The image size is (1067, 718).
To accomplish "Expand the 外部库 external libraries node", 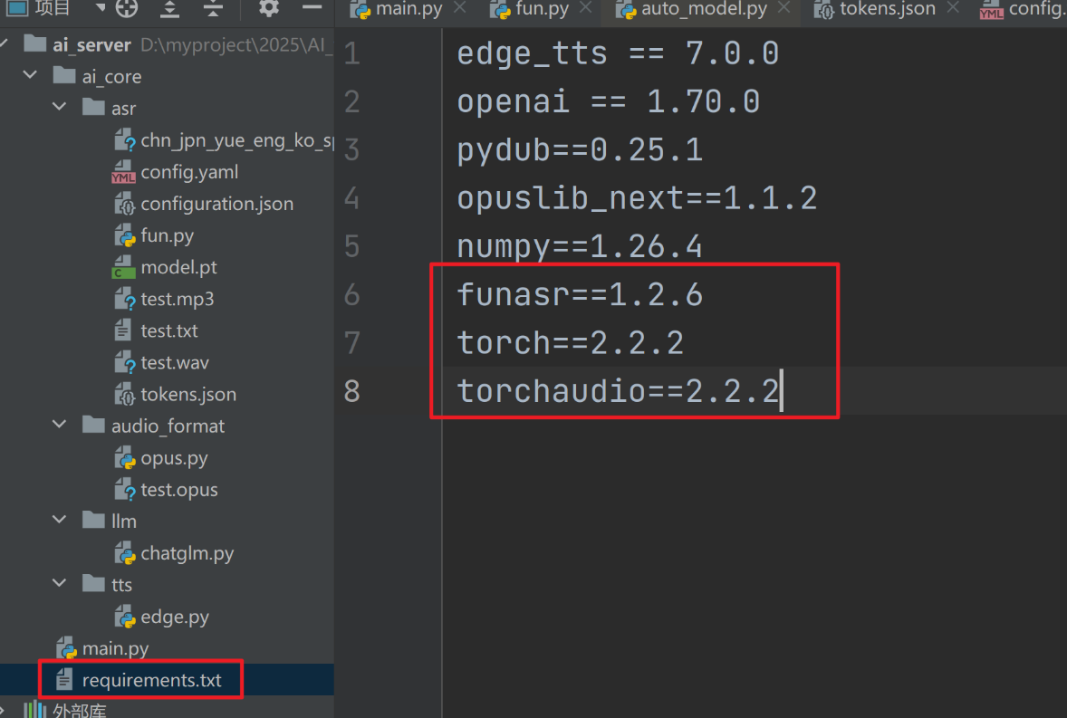I will coord(3,711).
